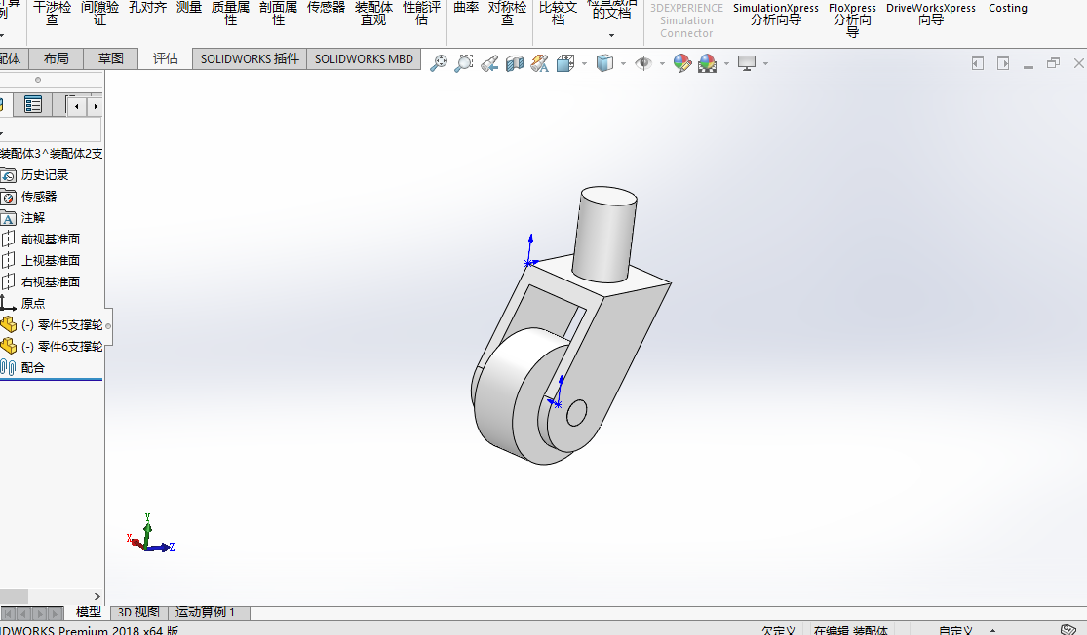Image resolution: width=1087 pixels, height=635 pixels.
Task: Select 注解 in the feature tree
Action: point(32,218)
